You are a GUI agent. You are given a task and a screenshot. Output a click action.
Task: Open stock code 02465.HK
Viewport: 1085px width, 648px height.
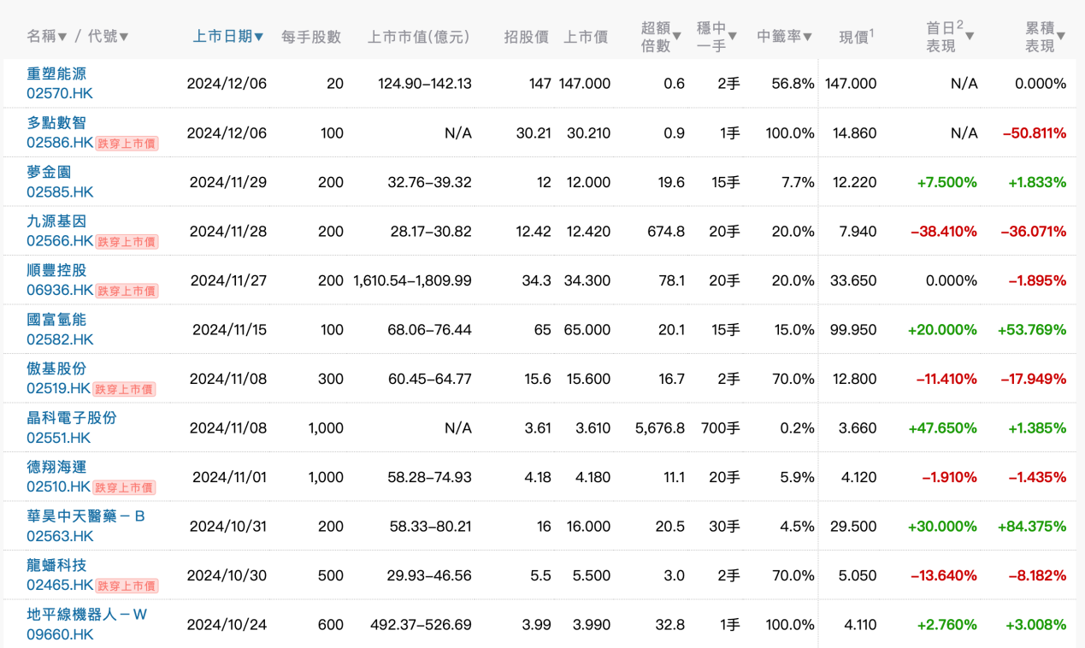pyautogui.click(x=59, y=585)
